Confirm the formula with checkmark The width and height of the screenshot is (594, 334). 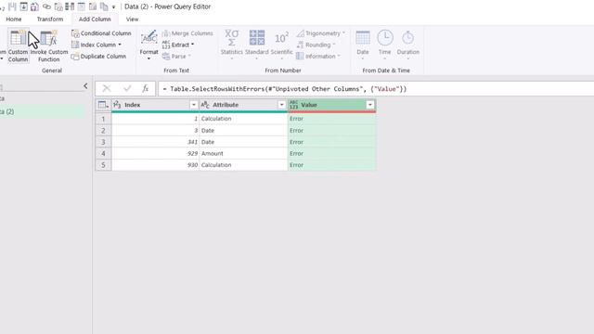click(x=127, y=89)
